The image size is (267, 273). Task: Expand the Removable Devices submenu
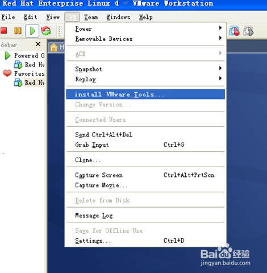[x=145, y=39]
